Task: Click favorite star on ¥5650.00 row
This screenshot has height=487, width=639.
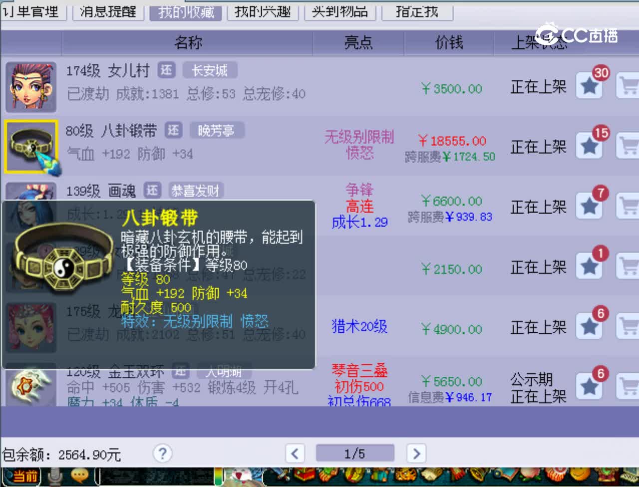Action: [589, 387]
